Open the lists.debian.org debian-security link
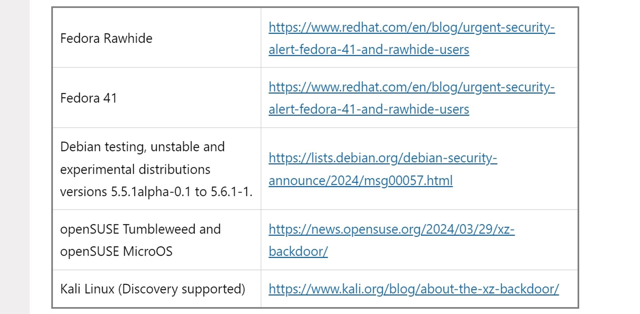The image size is (640, 314). [383, 158]
